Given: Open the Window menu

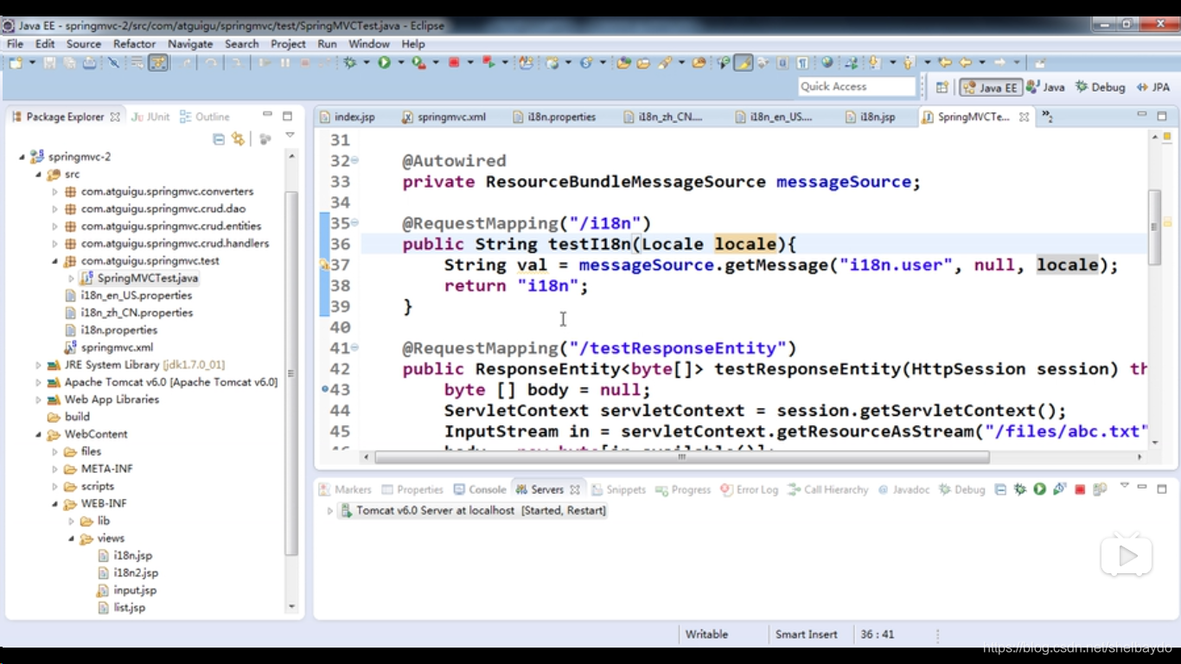Looking at the screenshot, I should click(x=369, y=43).
